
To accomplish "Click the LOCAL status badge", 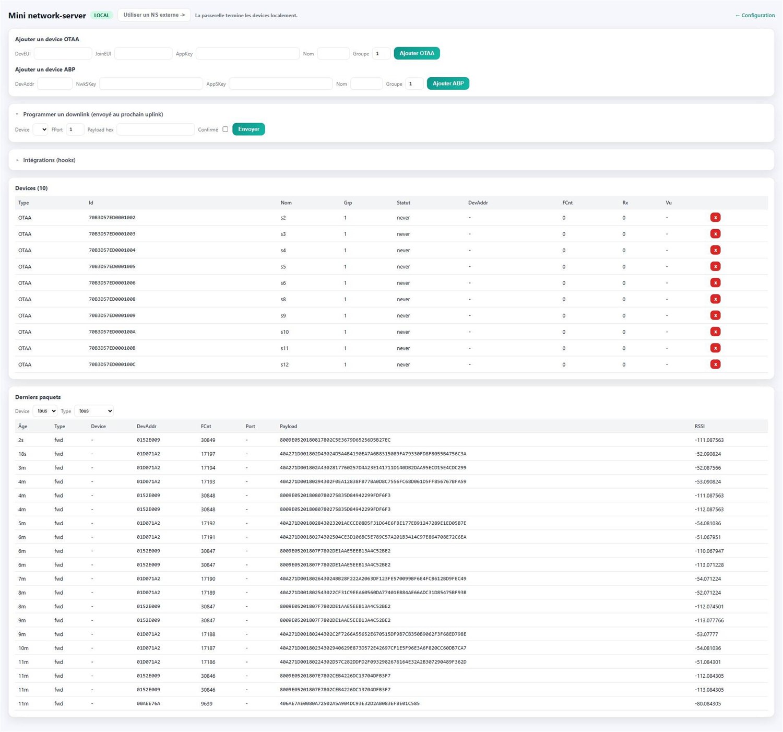I will [x=102, y=15].
